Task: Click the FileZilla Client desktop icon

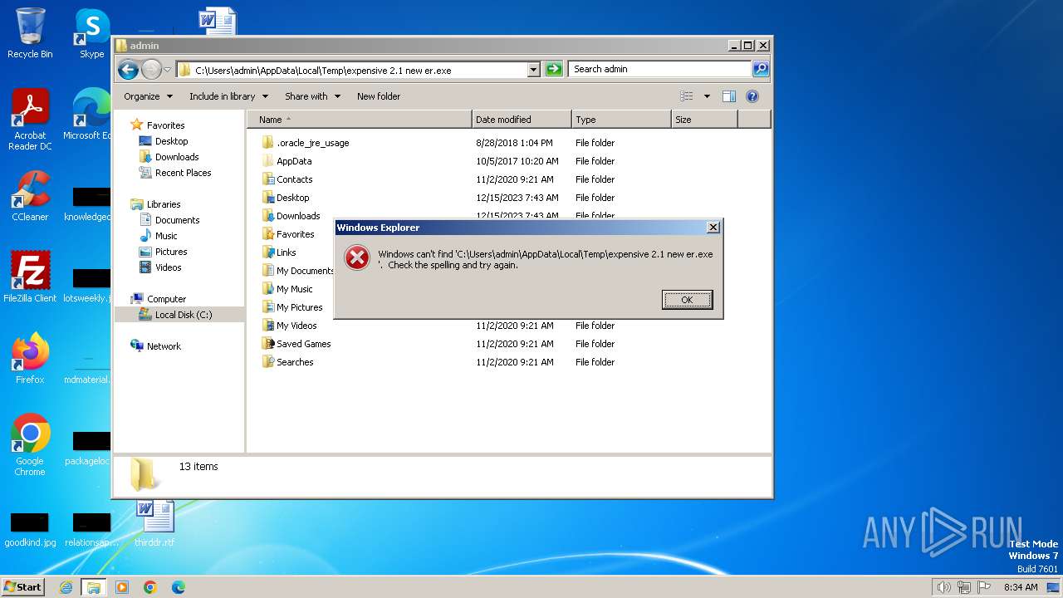Action: tap(30, 277)
